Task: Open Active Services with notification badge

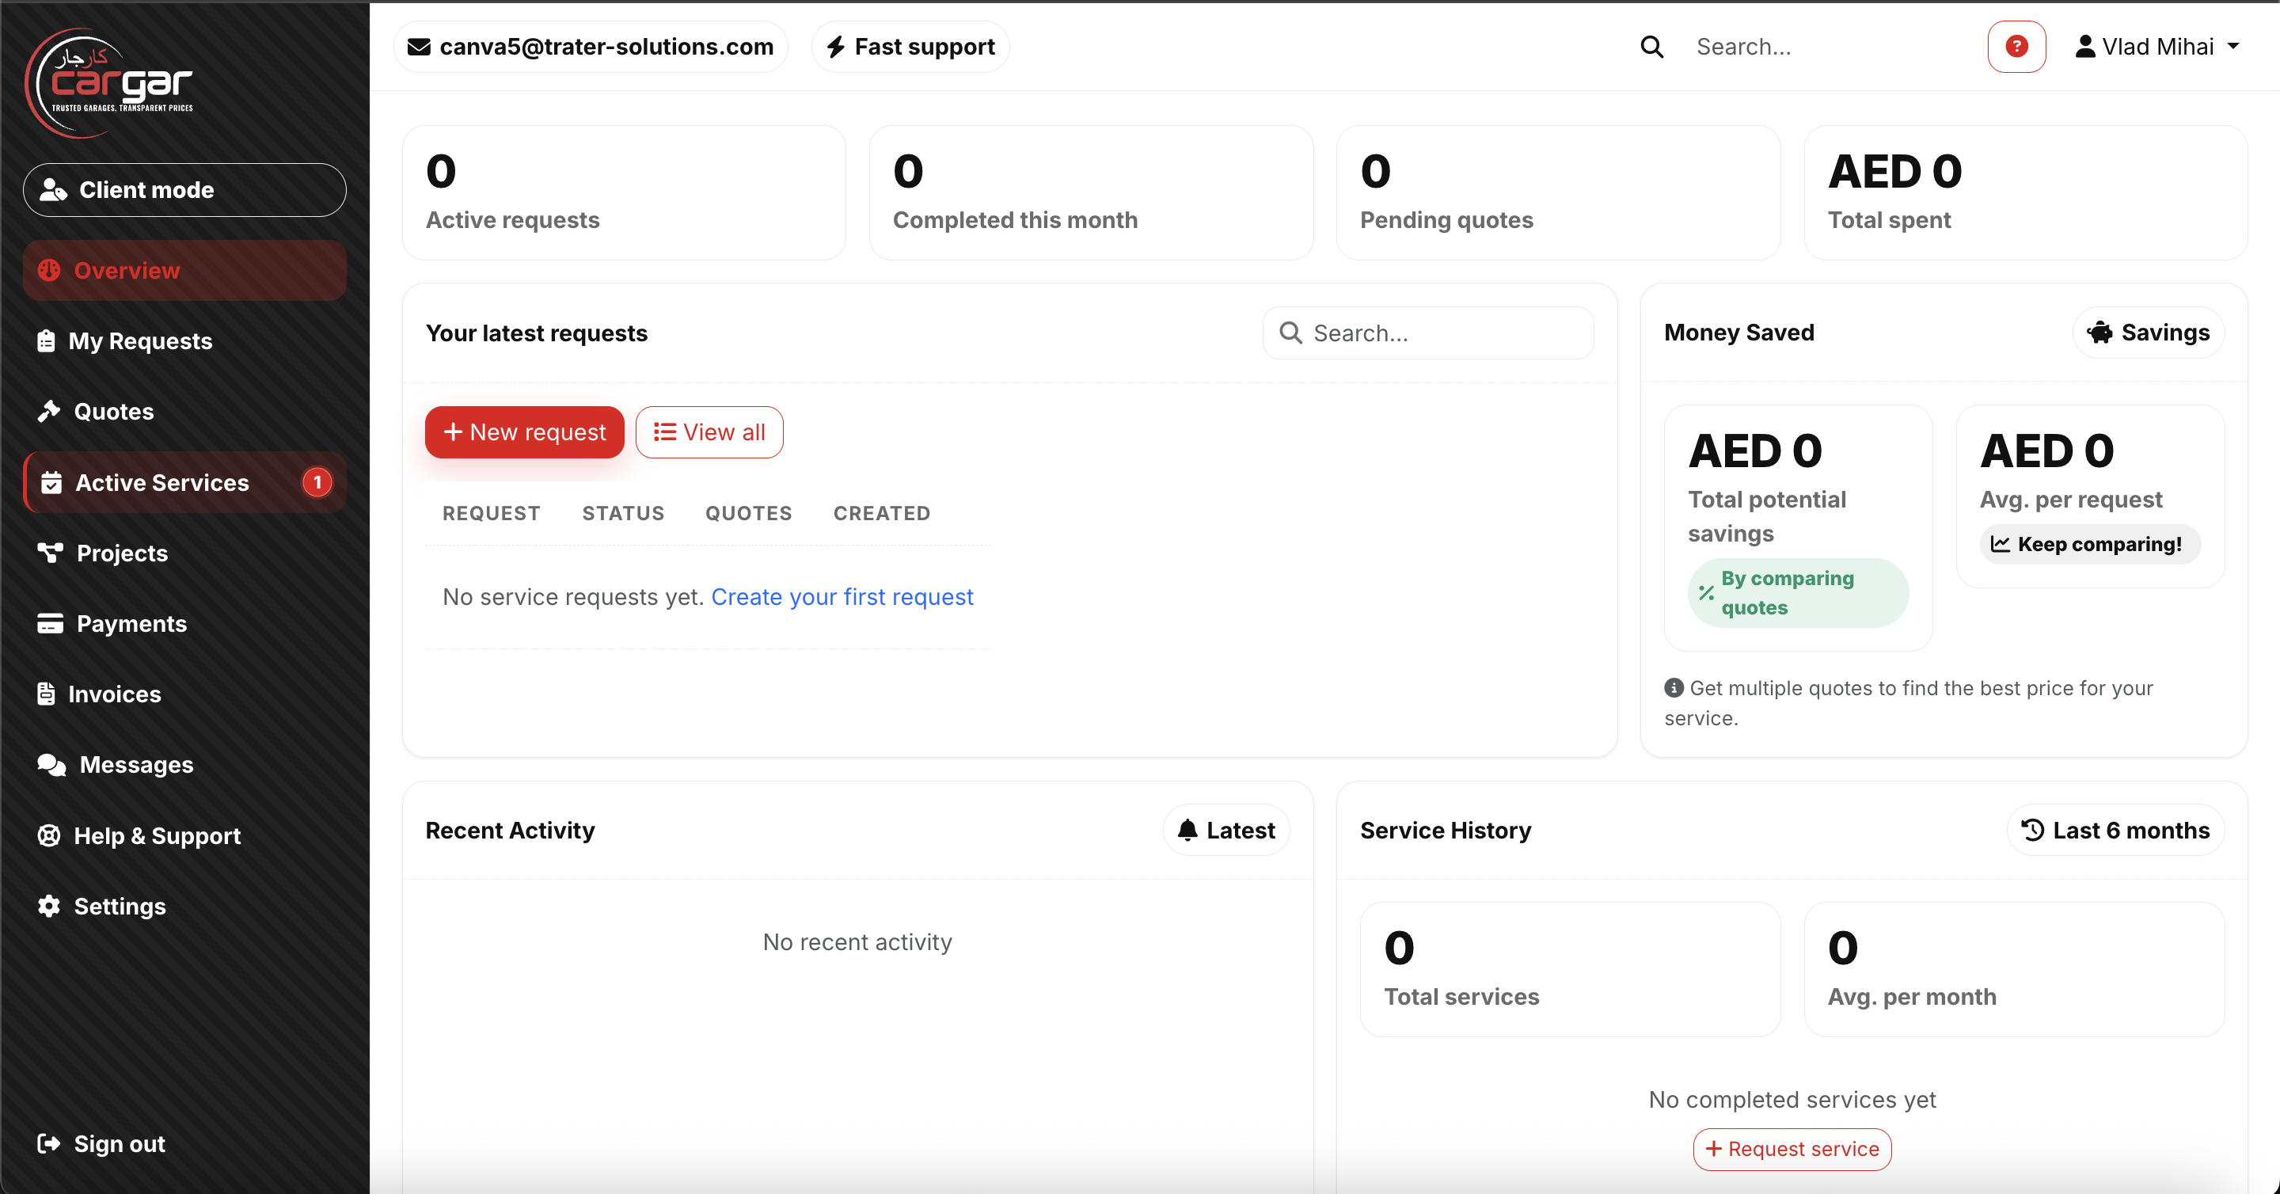Action: coord(162,482)
